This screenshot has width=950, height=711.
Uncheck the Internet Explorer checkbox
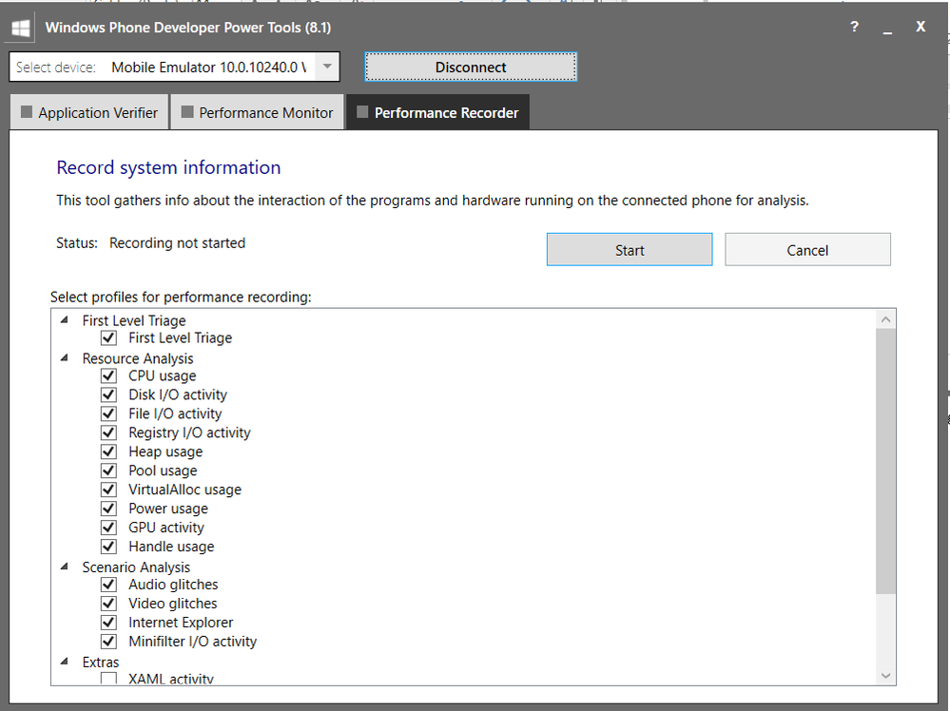109,623
